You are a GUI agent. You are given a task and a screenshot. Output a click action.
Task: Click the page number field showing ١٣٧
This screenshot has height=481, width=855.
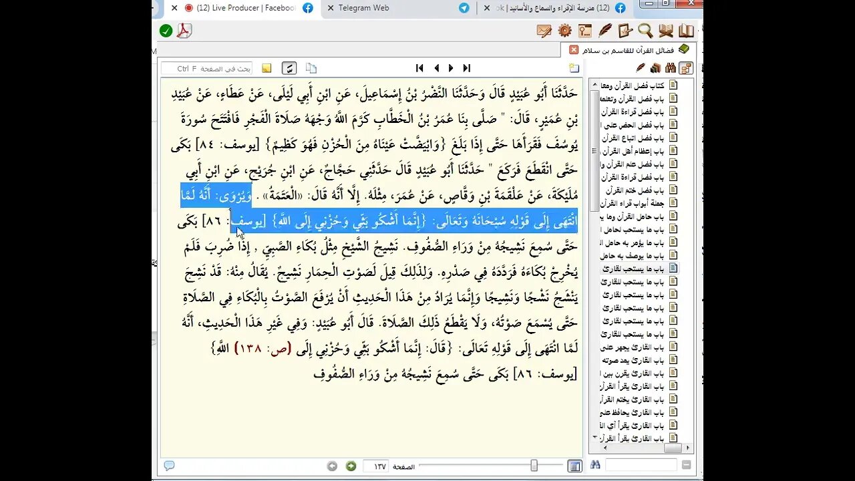point(376,466)
